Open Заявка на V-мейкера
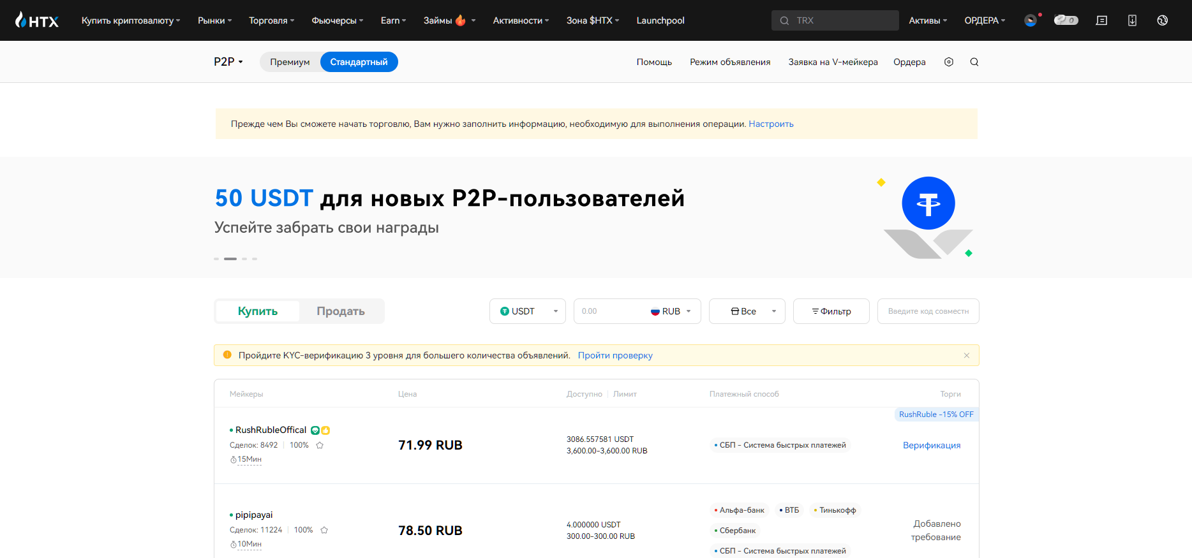Image resolution: width=1192 pixels, height=558 pixels. (833, 62)
